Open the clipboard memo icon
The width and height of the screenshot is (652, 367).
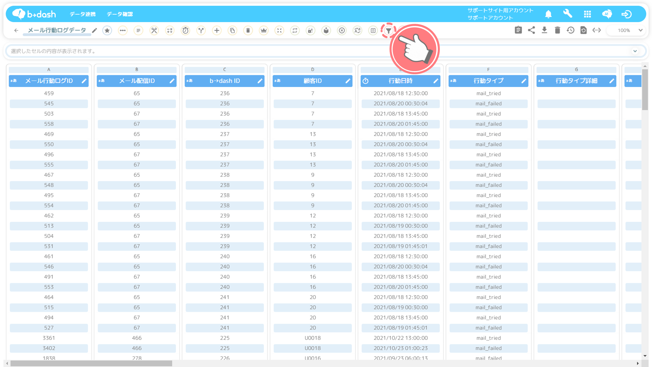tap(518, 30)
